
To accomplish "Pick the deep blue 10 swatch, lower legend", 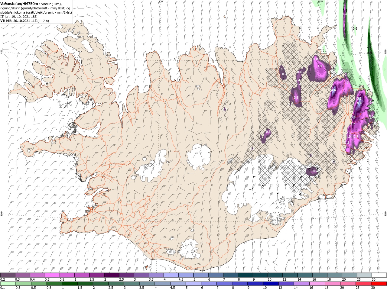I will pyautogui.click(x=271, y=284).
